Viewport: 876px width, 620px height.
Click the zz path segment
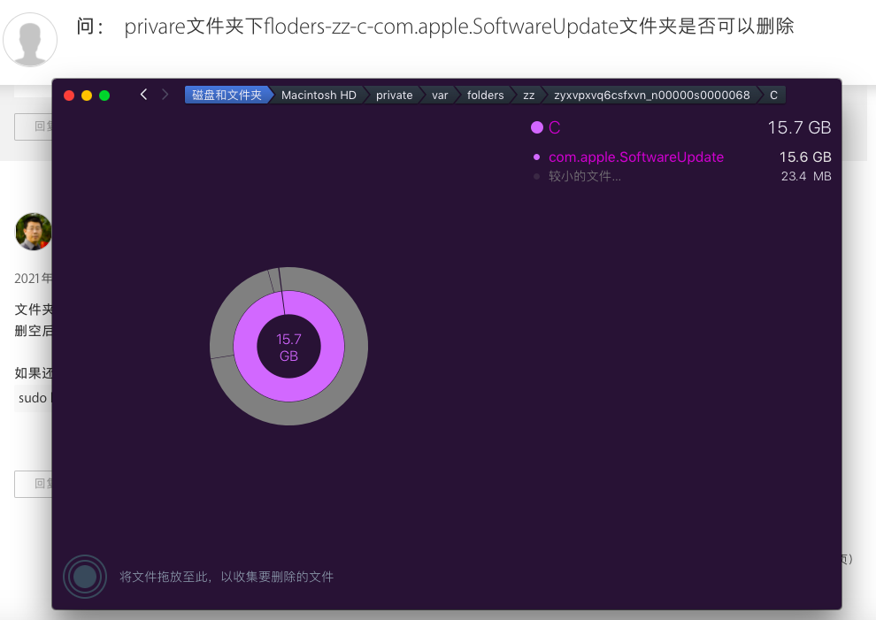coord(528,96)
